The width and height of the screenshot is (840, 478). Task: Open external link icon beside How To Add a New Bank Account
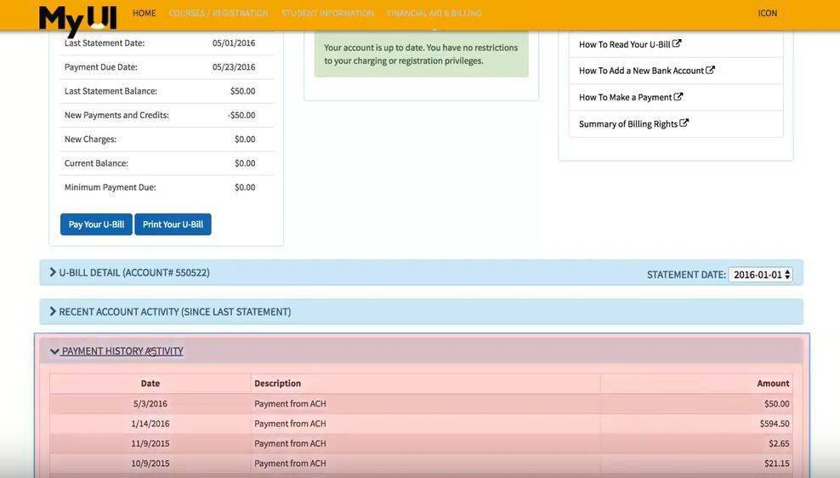[710, 71]
